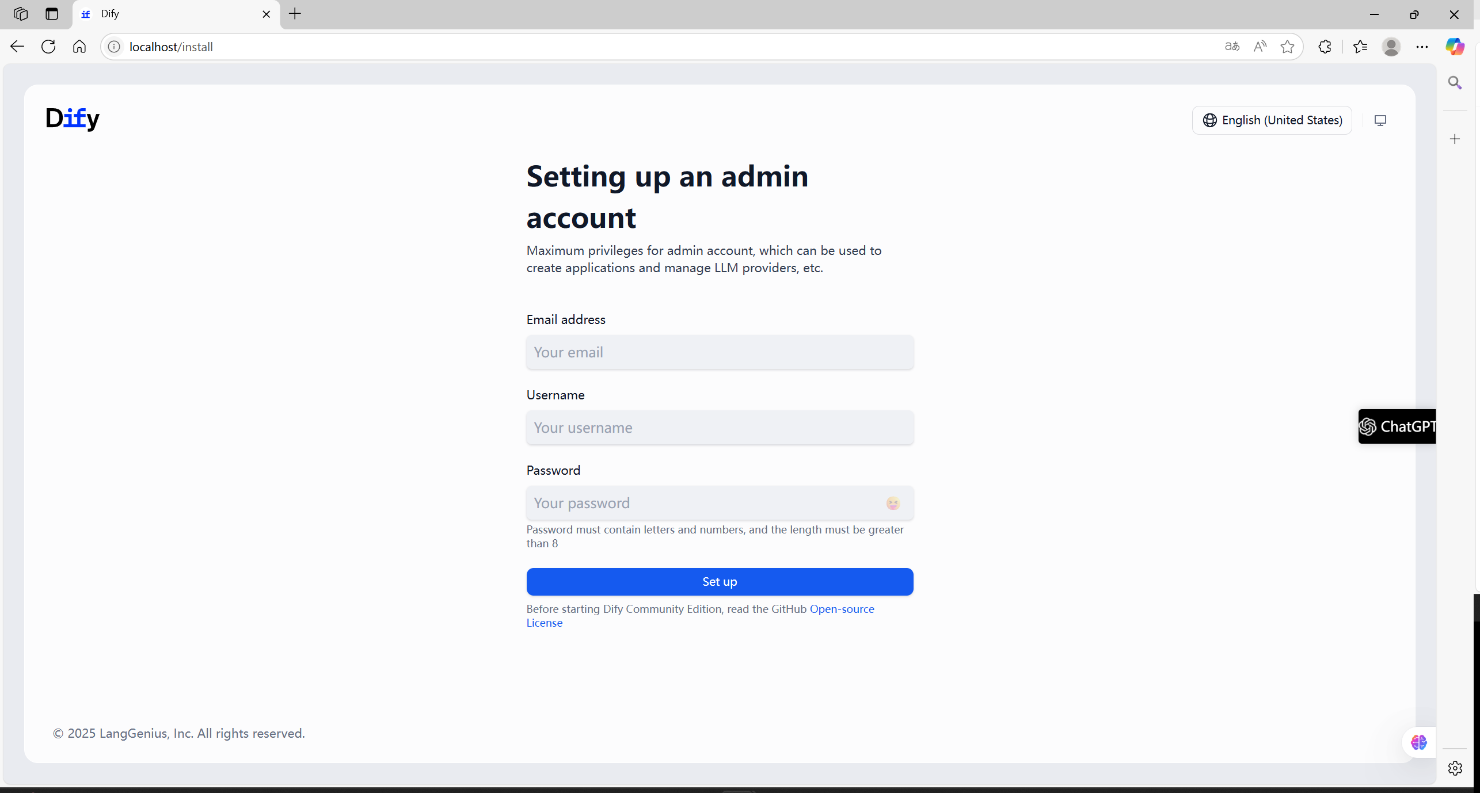
Task: Add this page to favorites
Action: (1287, 47)
